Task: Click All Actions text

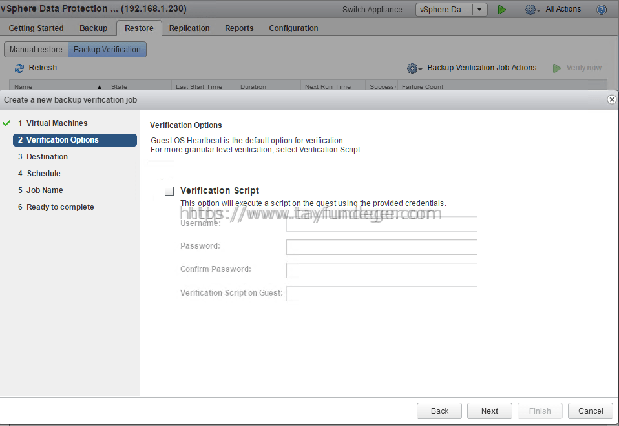Action: 563,9
